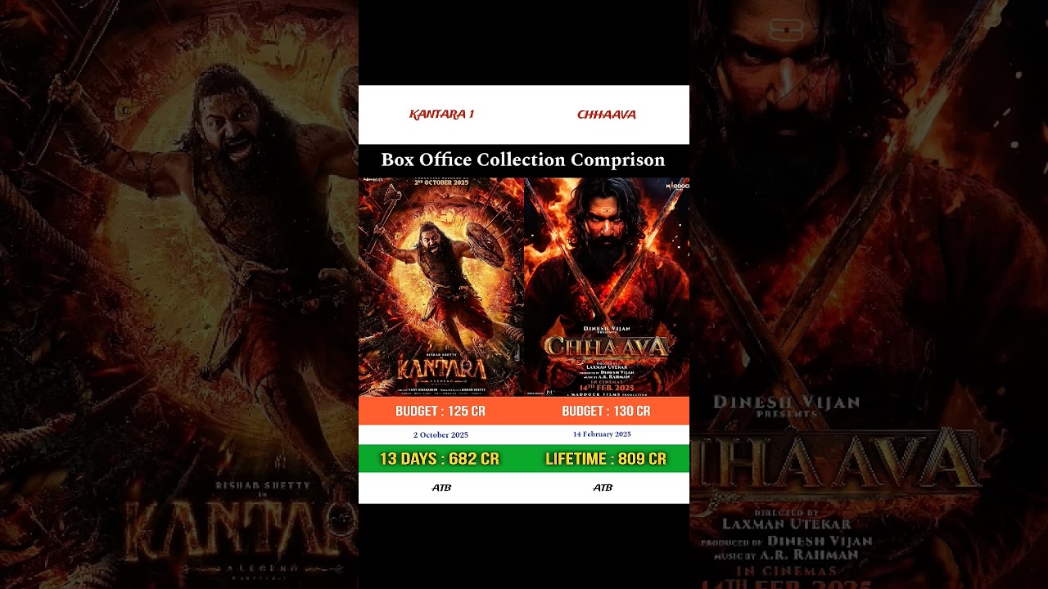1048x589 pixels.
Task: Select the Kantara movie poster
Action: coord(441,287)
